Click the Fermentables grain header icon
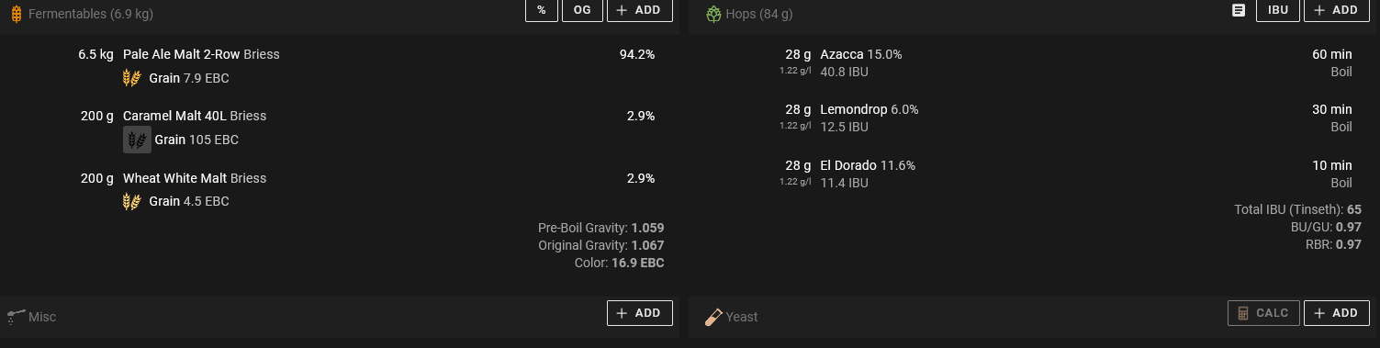The width and height of the screenshot is (1380, 348). pyautogui.click(x=16, y=15)
